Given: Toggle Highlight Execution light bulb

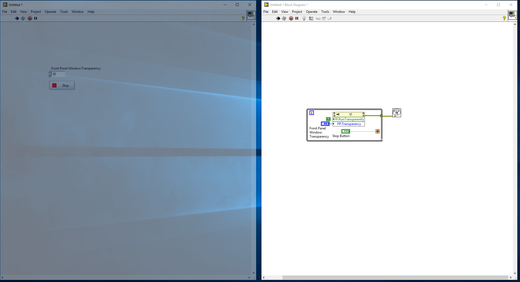Looking at the screenshot, I should tap(304, 19).
